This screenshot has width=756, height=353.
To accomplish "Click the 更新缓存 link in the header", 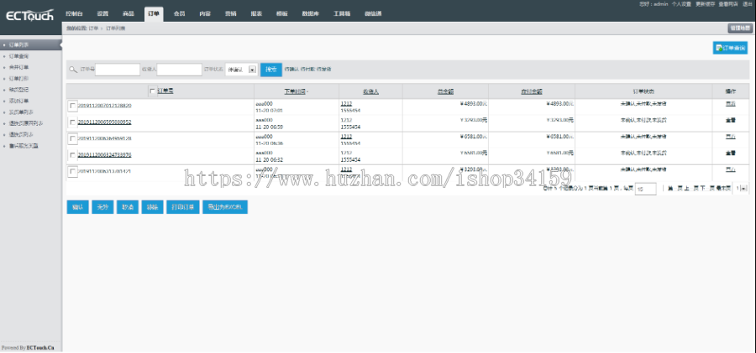I will coord(705,4).
